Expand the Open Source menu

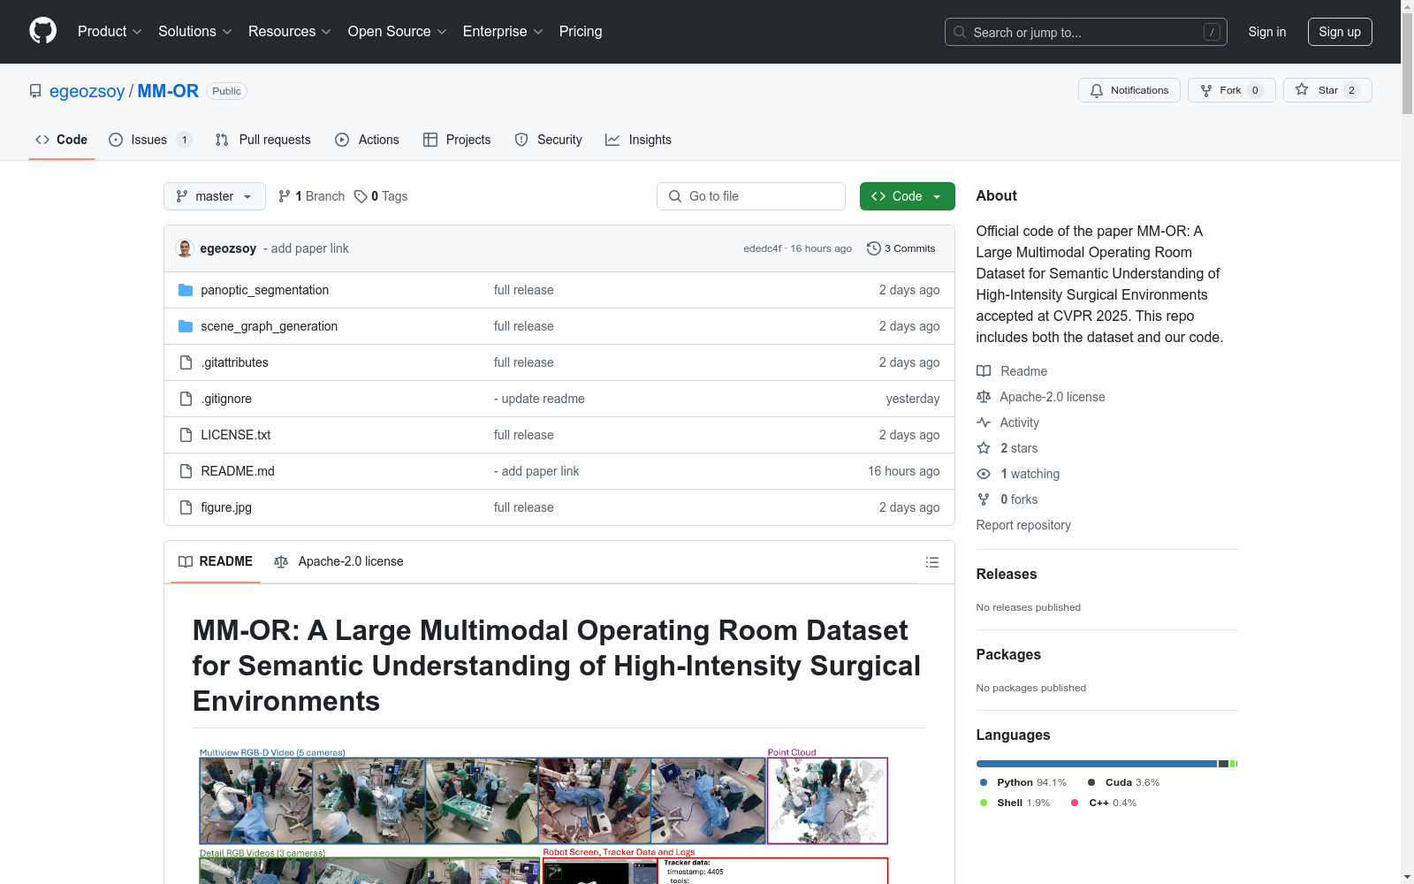pos(398,32)
